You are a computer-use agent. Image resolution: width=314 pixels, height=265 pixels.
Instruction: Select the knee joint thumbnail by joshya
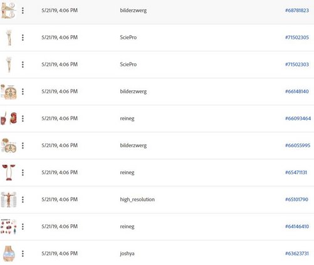[x=9, y=254]
